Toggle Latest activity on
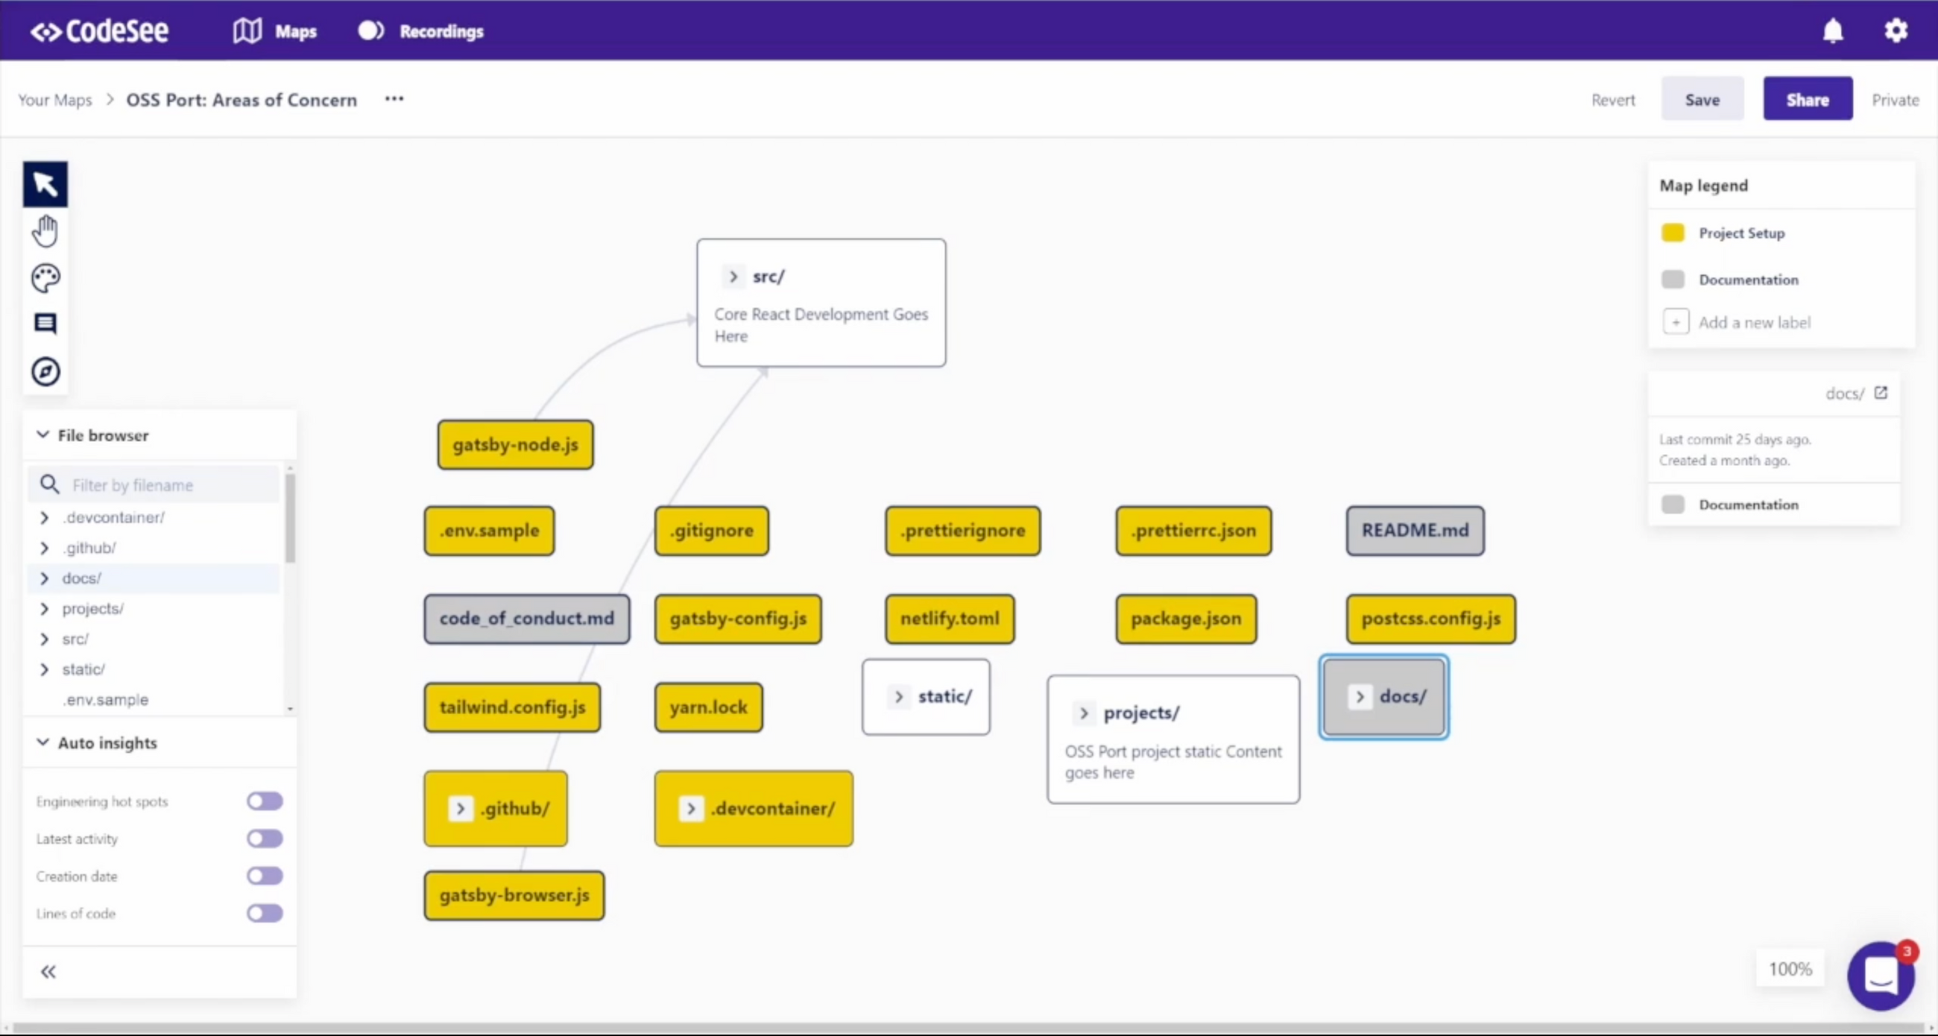 pyautogui.click(x=264, y=838)
